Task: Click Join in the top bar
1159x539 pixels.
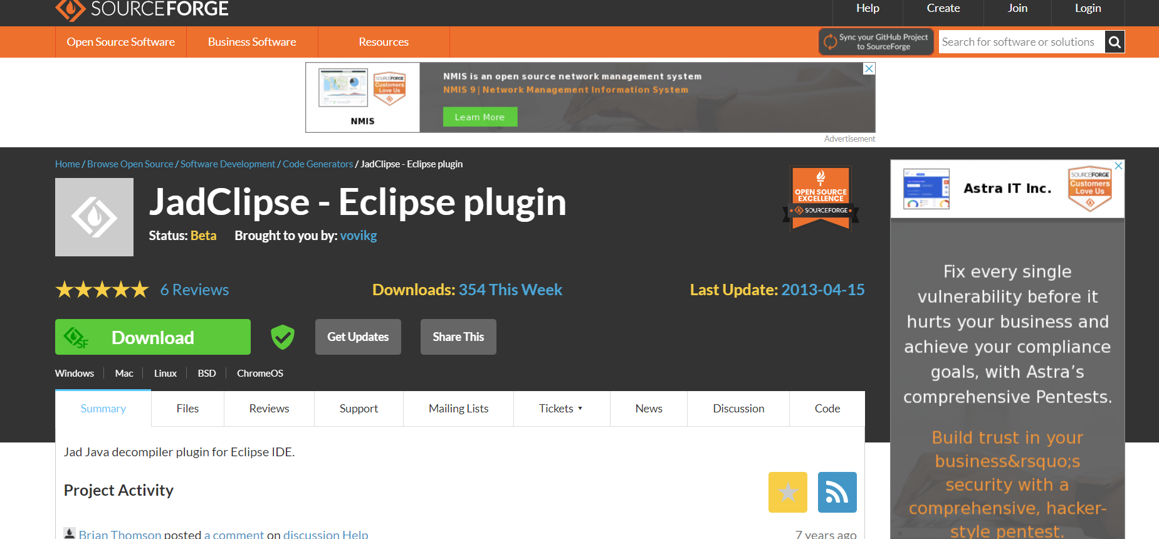Action: pyautogui.click(x=1017, y=8)
